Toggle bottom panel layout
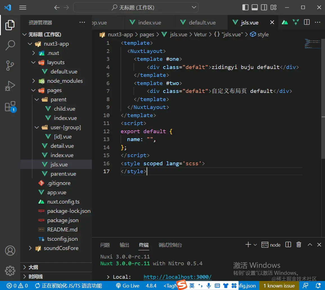Image resolution: width=325 pixels, height=290 pixels. (254, 8)
